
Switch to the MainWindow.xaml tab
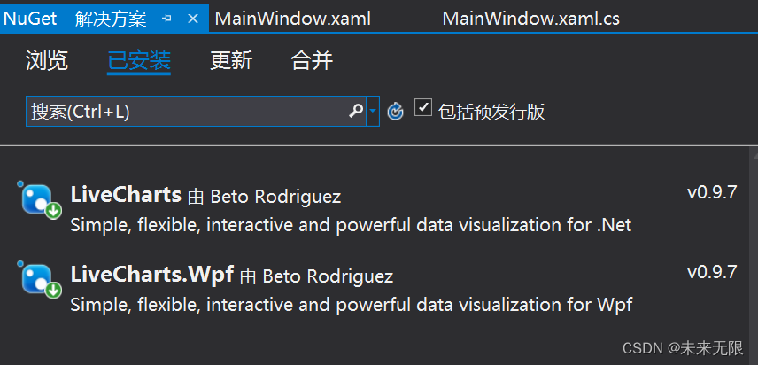click(x=292, y=19)
